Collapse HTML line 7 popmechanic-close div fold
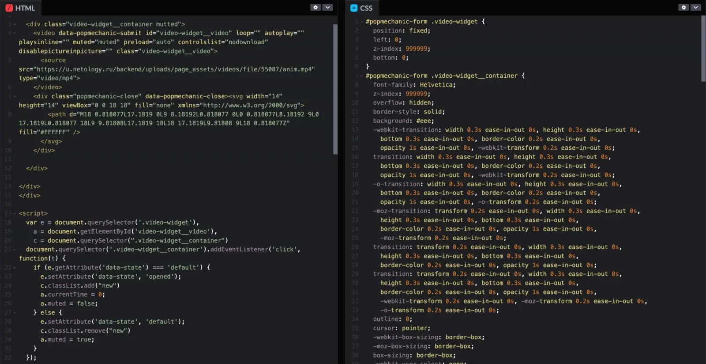Image resolution: width=706 pixels, height=364 pixels. tap(15, 96)
